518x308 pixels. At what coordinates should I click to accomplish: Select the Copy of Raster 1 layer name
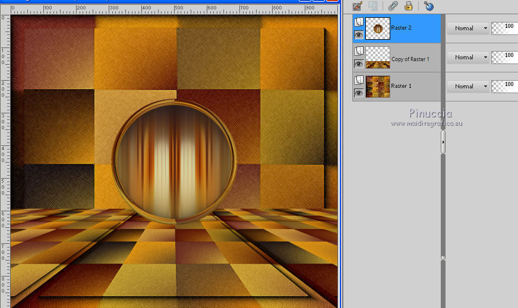tap(410, 59)
